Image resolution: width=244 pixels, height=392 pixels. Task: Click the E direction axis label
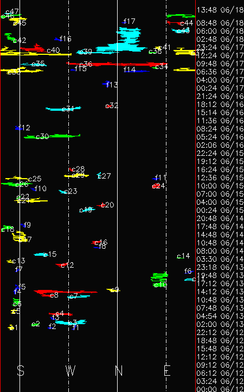point(167,370)
